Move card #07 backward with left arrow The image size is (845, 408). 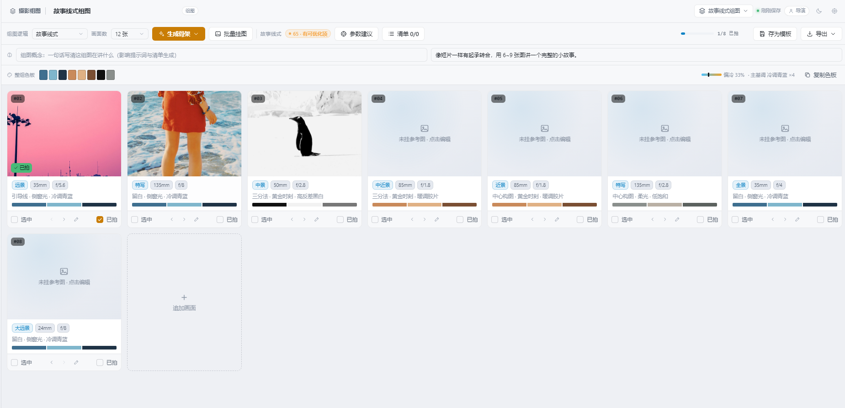pos(773,219)
